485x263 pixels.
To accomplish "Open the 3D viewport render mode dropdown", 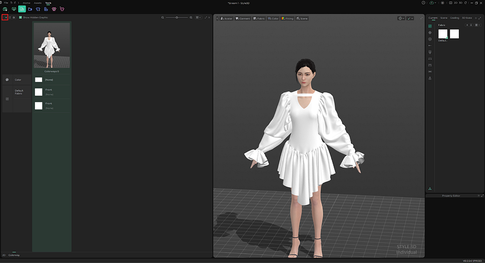I will tap(401, 18).
